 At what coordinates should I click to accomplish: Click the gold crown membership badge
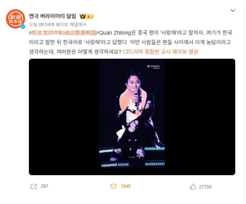(x=86, y=16)
